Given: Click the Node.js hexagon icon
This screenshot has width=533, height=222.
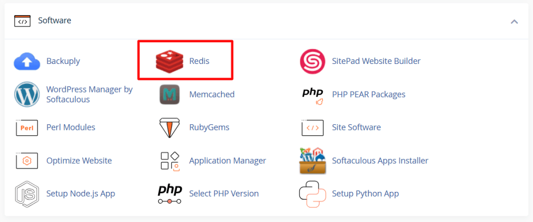Looking at the screenshot, I should (x=27, y=194).
